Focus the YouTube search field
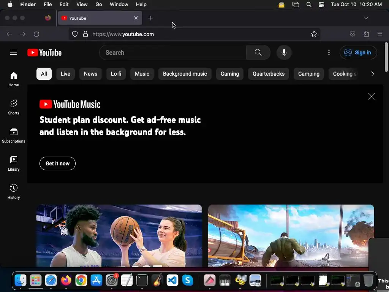 click(173, 52)
